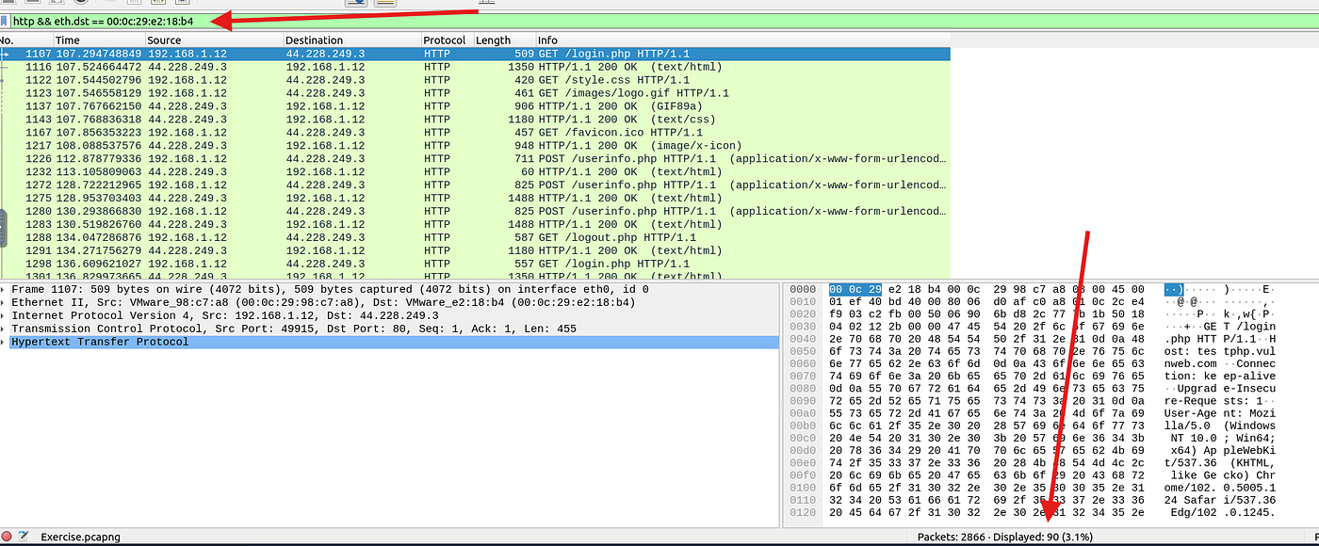Expand the Frame 1107 tree node
The image size is (1319, 546).
[x=4, y=289]
